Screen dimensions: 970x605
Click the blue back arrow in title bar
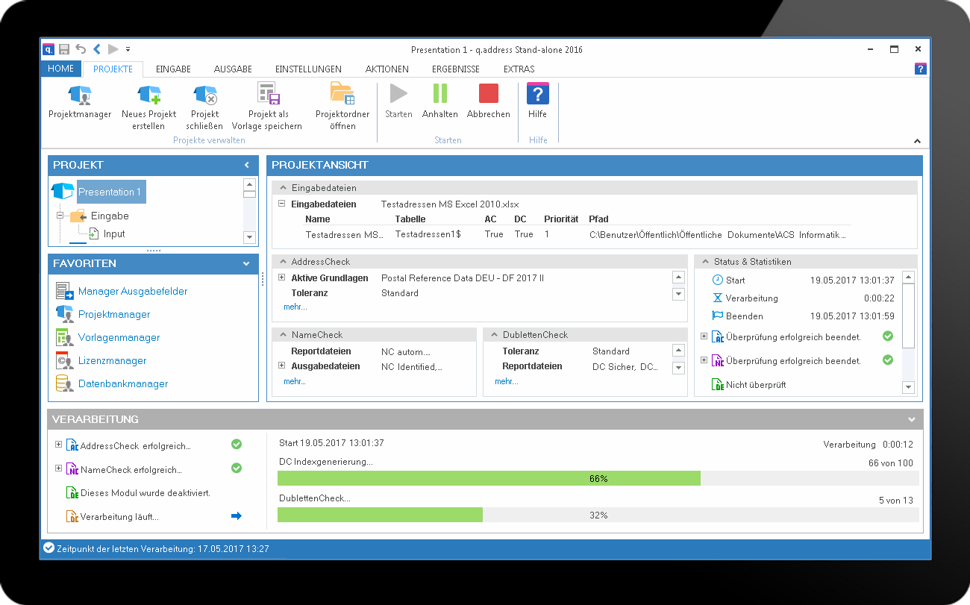[x=97, y=49]
